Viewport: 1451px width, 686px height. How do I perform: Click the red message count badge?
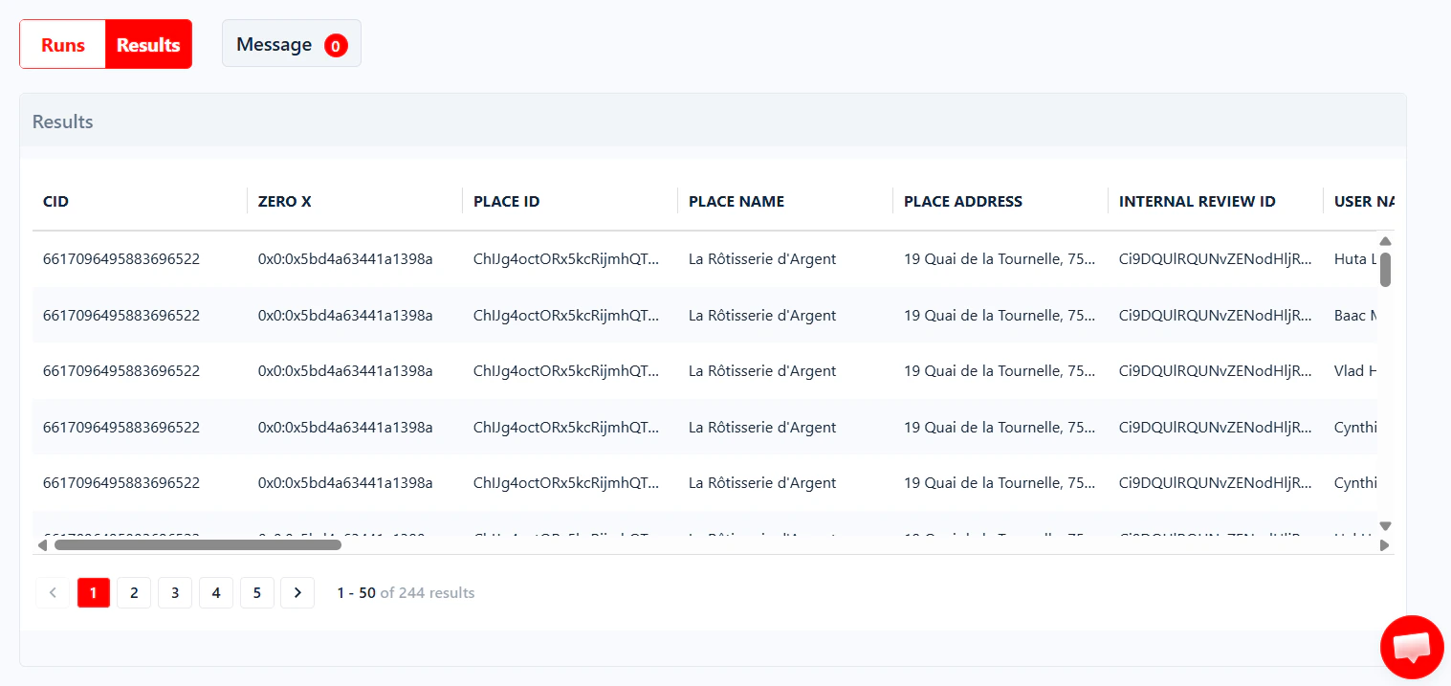(336, 45)
